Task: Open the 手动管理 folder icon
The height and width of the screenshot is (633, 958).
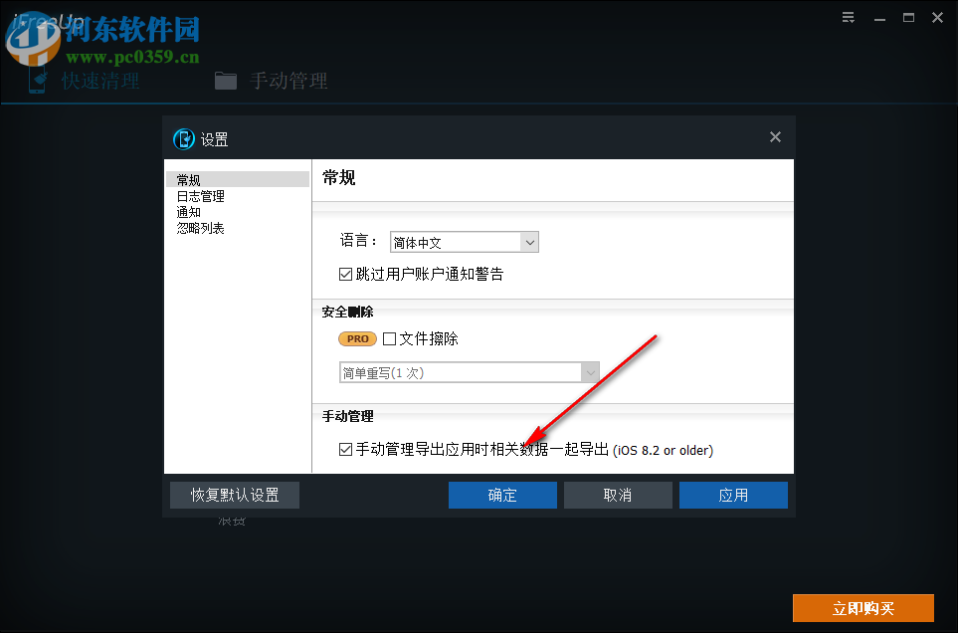Action: tap(225, 80)
